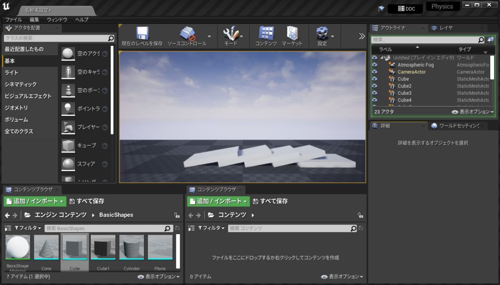
Task: Hide the Atmospheric Fog actor
Action: coord(375,65)
